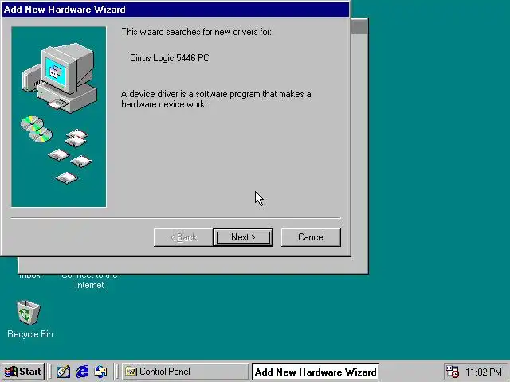The image size is (510, 382).
Task: Open the Recycle Bin desktop icon
Action: [x=29, y=313]
